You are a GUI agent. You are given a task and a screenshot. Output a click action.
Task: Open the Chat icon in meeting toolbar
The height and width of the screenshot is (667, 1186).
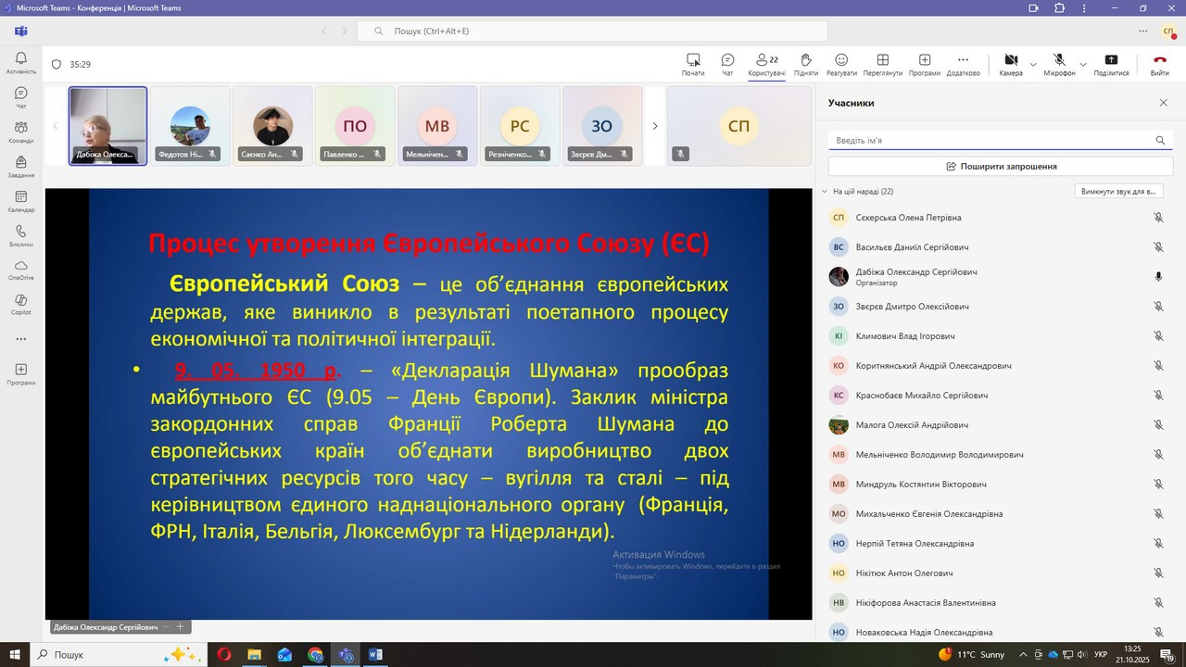[x=727, y=63]
